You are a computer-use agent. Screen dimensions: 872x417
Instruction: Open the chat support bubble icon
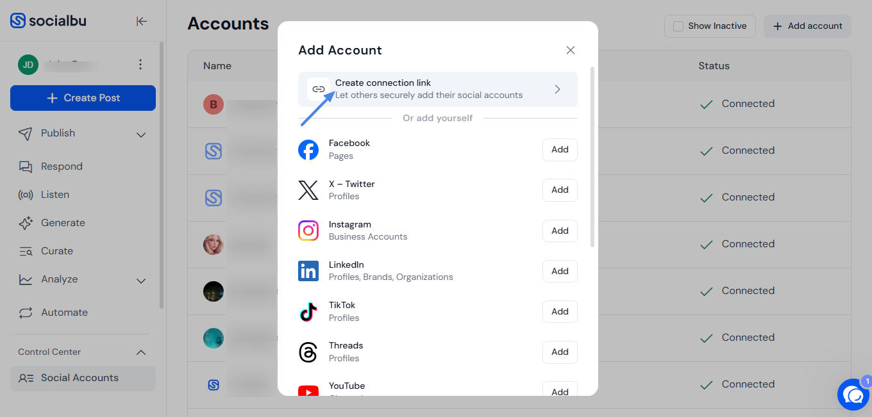point(853,395)
